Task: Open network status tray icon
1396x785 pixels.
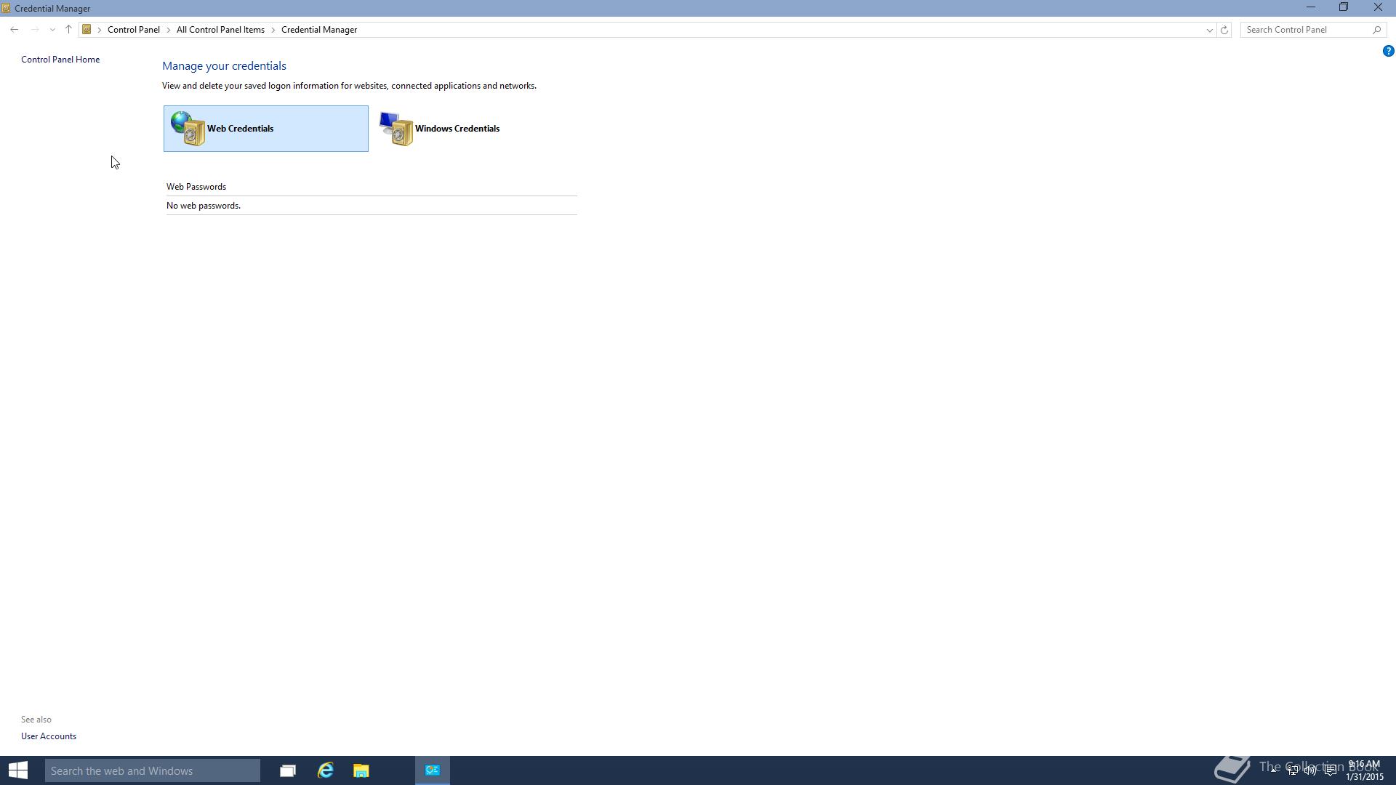Action: pos(1293,770)
